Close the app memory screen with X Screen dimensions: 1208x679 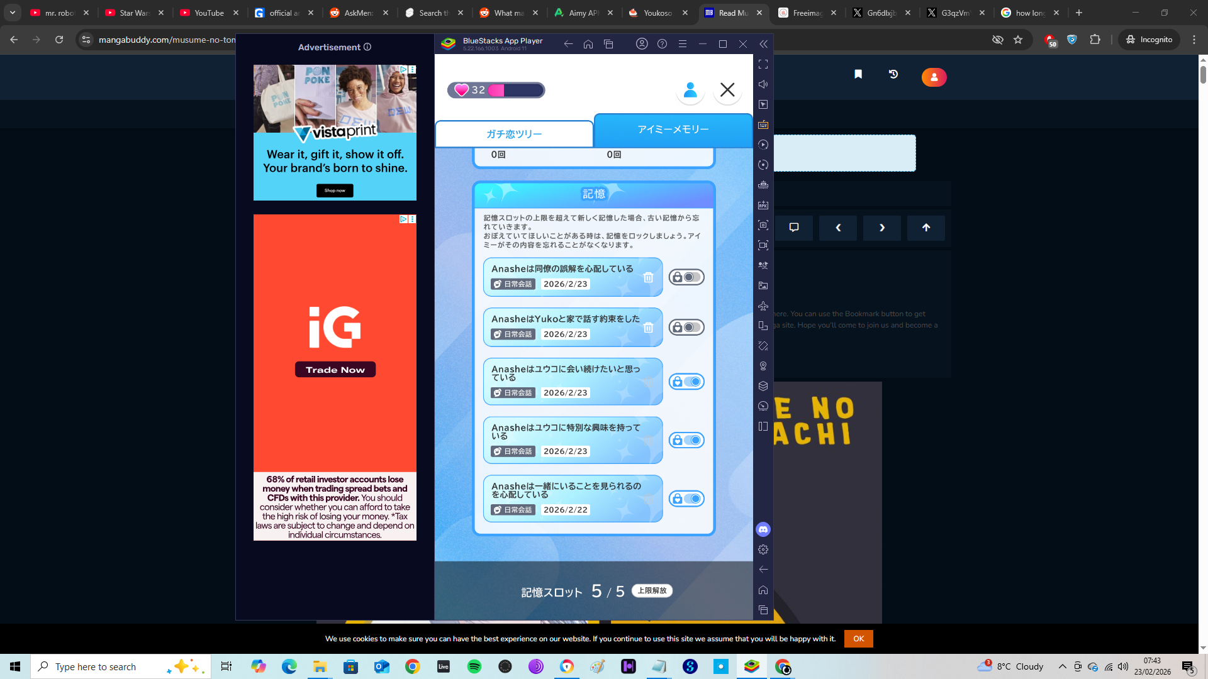[x=727, y=90]
